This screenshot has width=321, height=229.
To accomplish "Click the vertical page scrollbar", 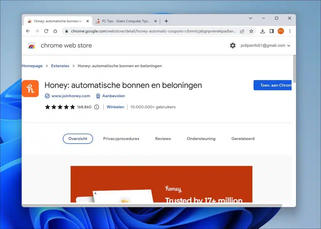I will tap(294, 69).
